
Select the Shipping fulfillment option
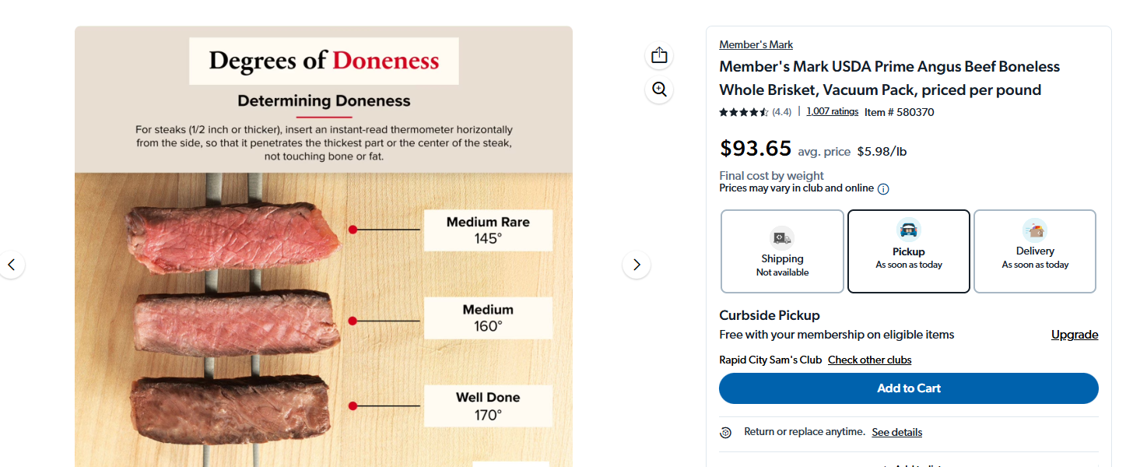tap(782, 251)
